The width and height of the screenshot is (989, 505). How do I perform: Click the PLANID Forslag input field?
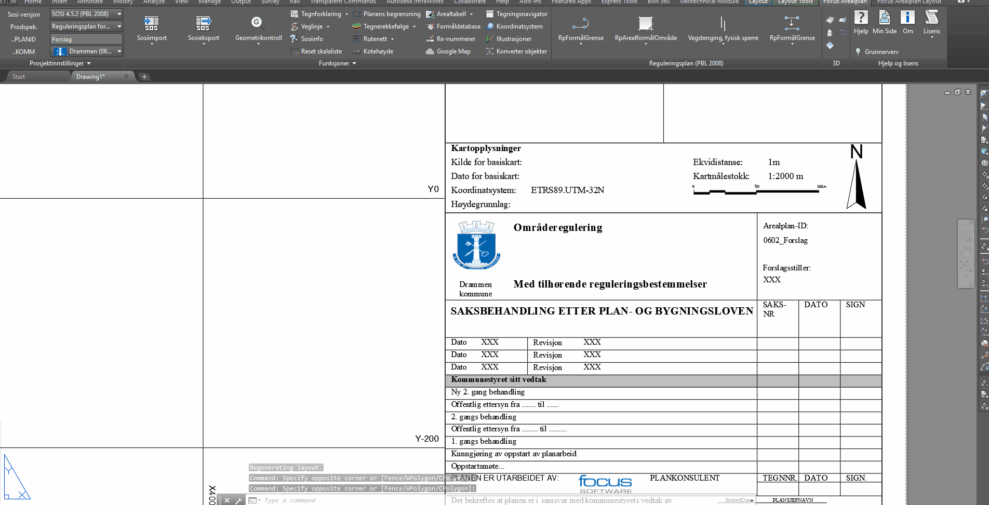coord(86,39)
